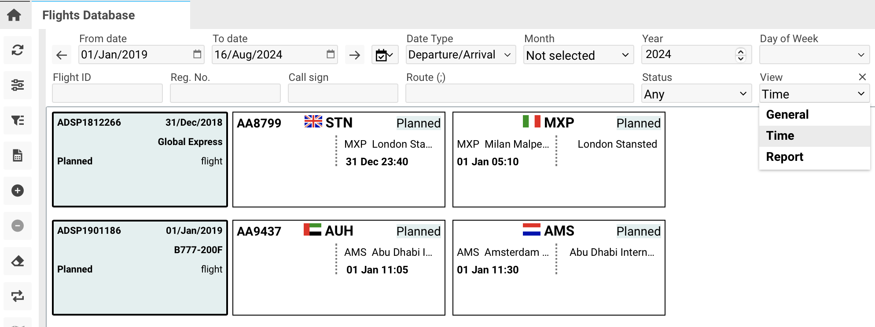Close the filter panel with the X
The image size is (875, 327).
tap(862, 77)
